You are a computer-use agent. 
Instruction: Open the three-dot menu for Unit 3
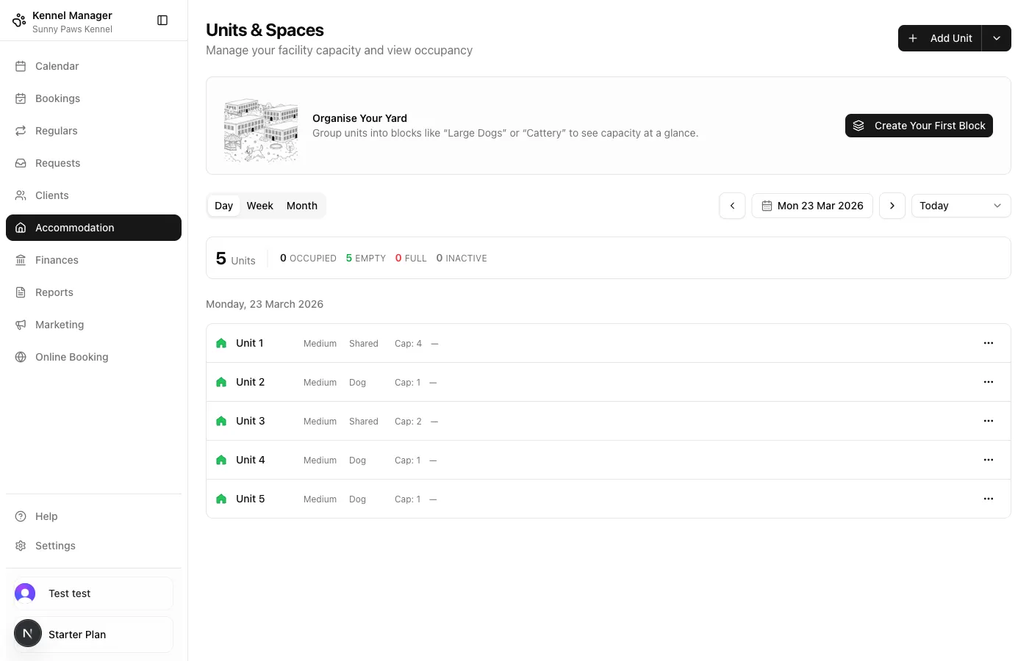[989, 421]
